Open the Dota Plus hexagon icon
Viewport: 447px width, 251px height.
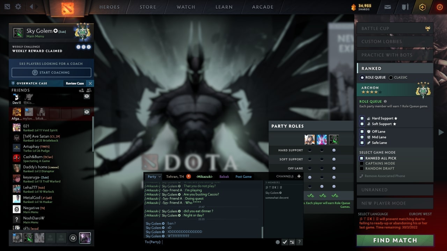tap(423, 7)
